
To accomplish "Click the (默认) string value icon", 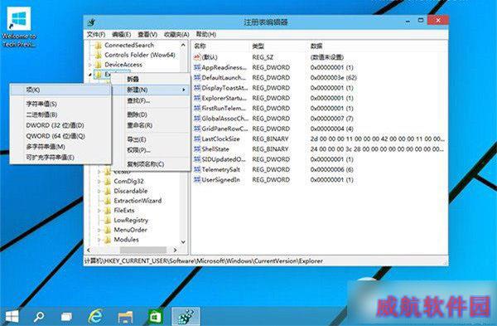I will point(197,57).
